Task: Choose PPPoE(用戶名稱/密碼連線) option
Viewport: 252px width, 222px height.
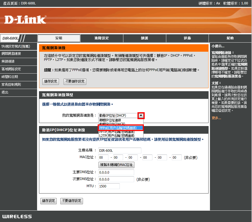Action: pos(121,128)
